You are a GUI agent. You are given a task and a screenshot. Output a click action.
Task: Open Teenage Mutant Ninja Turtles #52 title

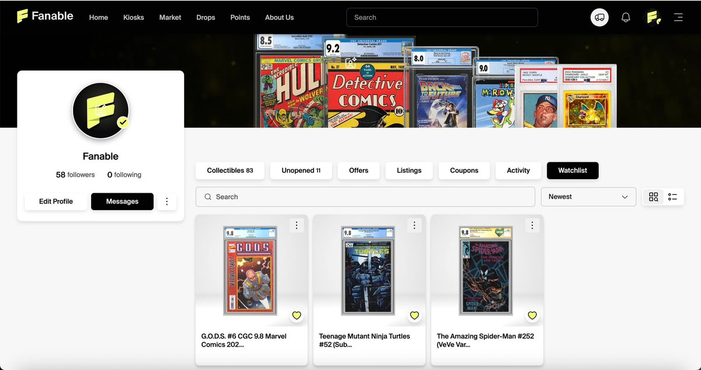(x=365, y=340)
